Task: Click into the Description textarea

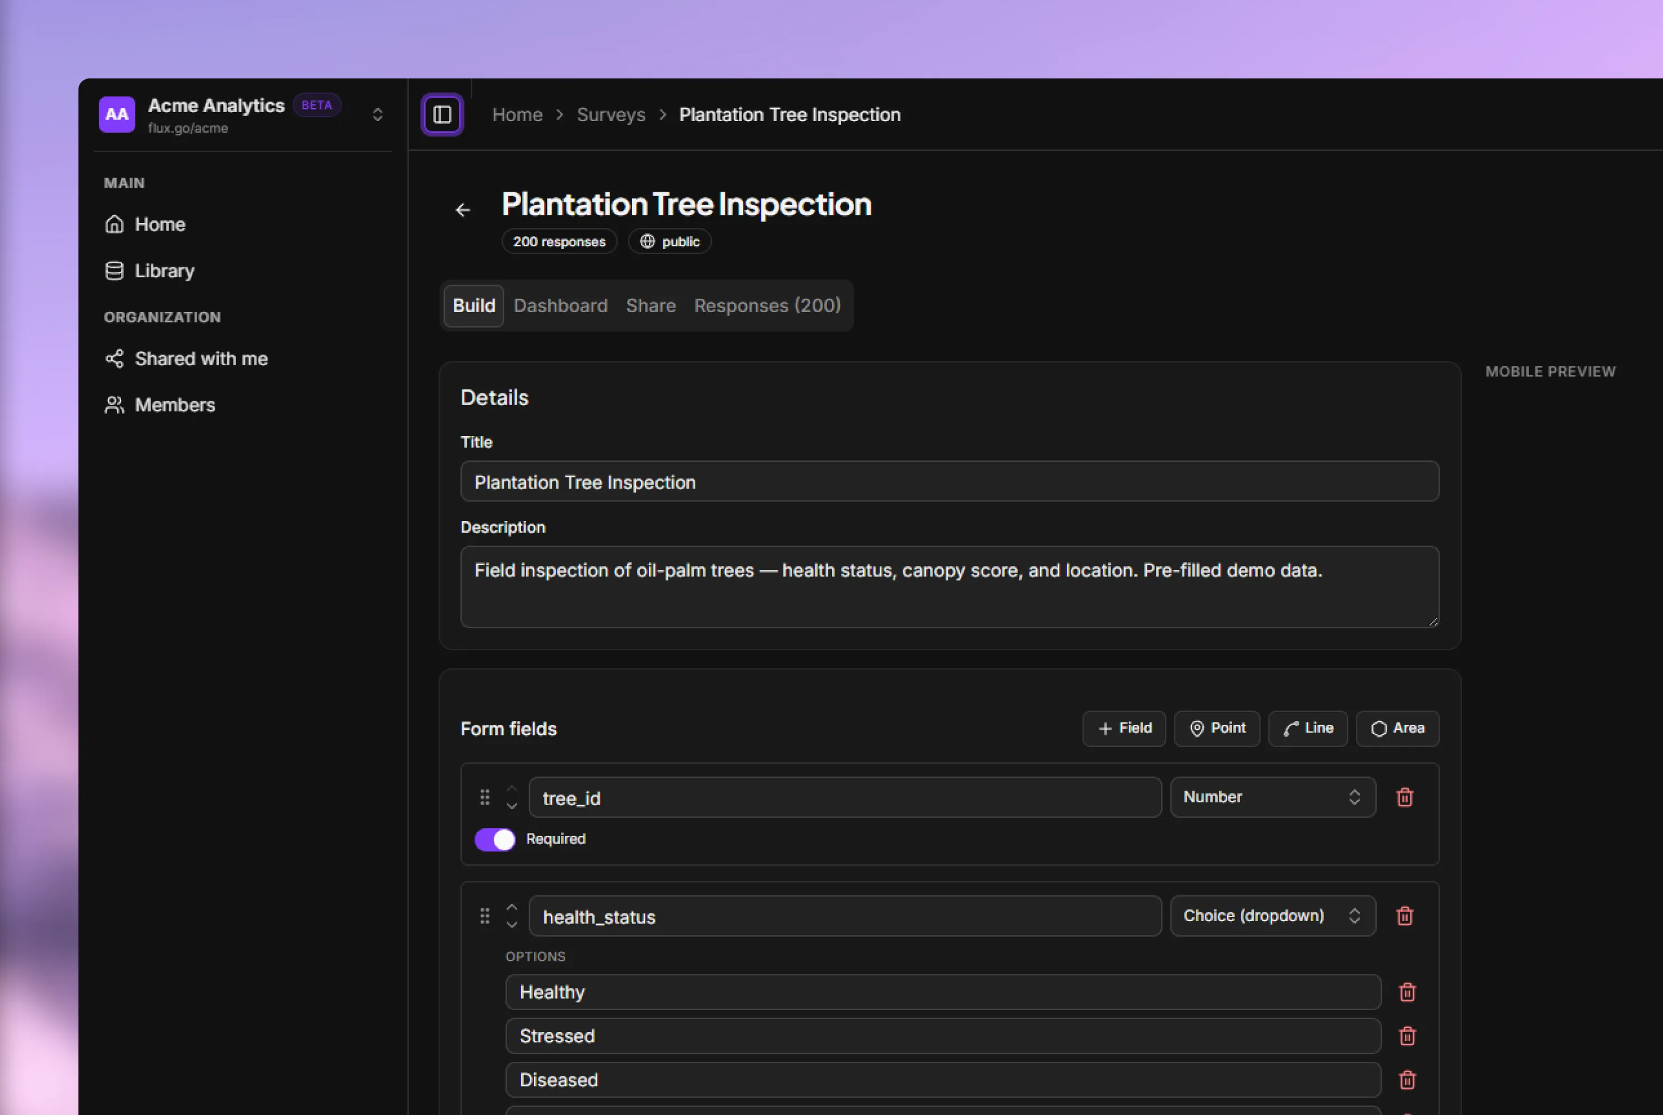Action: 949,587
